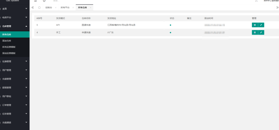Expand the 用户管理 sidebar menu

tap(15, 70)
